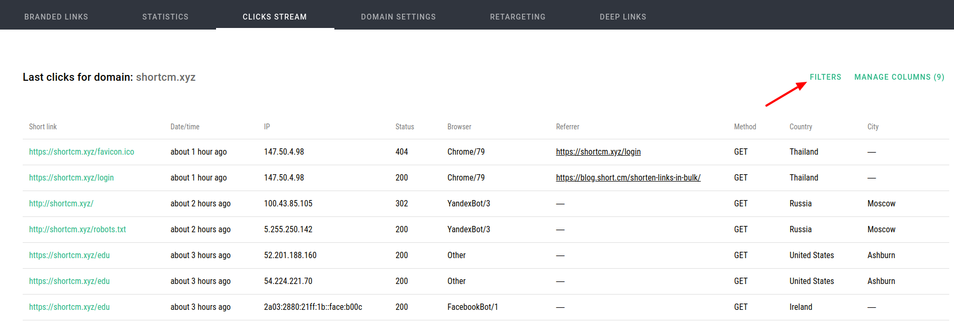This screenshot has width=954, height=322.
Task: Open the http://shortcm.xyz/ short link
Action: click(x=61, y=204)
